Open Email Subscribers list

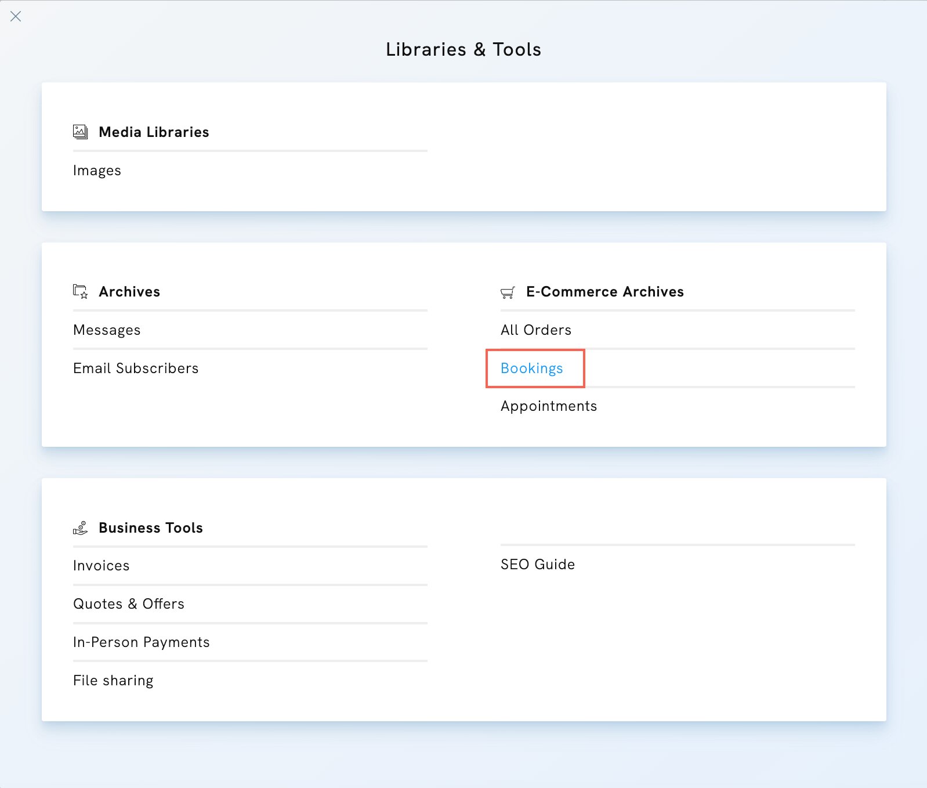click(x=136, y=368)
